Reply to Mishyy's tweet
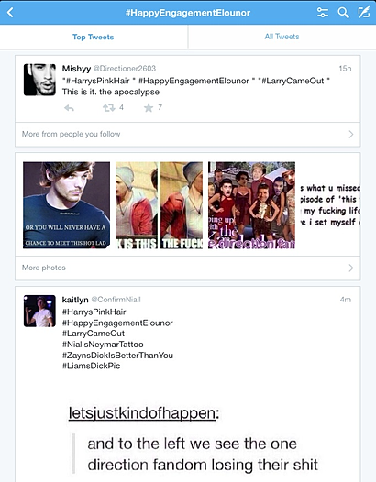The width and height of the screenshot is (376, 482). (x=69, y=108)
